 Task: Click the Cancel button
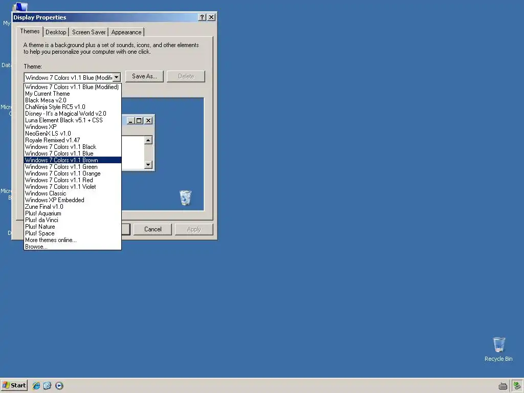click(152, 229)
